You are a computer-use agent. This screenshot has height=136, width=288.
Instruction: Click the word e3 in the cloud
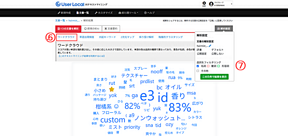(147, 96)
